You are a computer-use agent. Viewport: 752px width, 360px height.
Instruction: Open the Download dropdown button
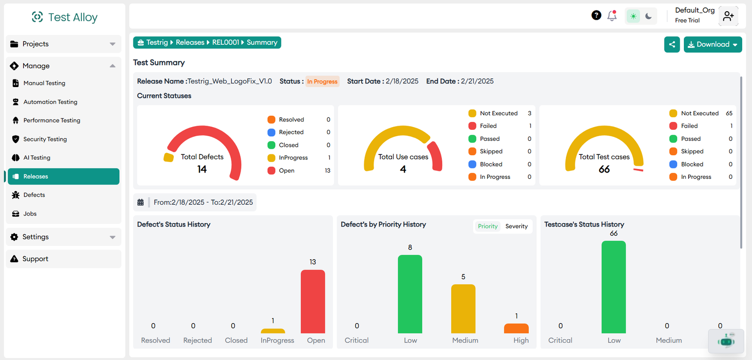click(713, 44)
